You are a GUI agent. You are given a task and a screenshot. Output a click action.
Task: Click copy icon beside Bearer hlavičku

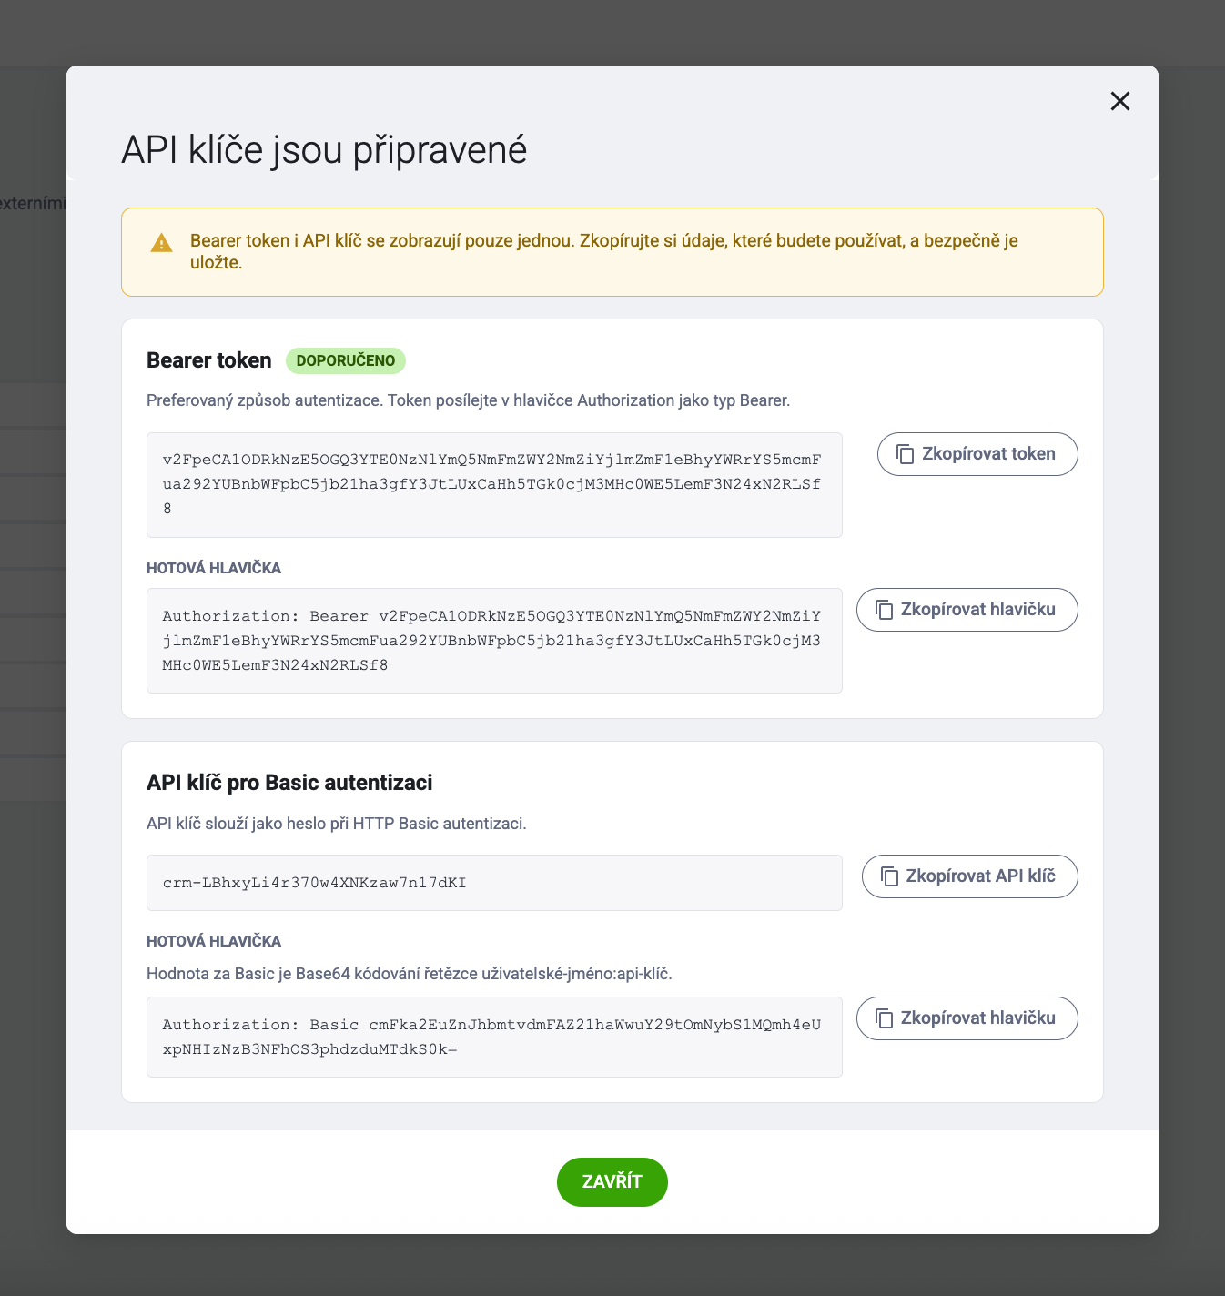point(885,610)
